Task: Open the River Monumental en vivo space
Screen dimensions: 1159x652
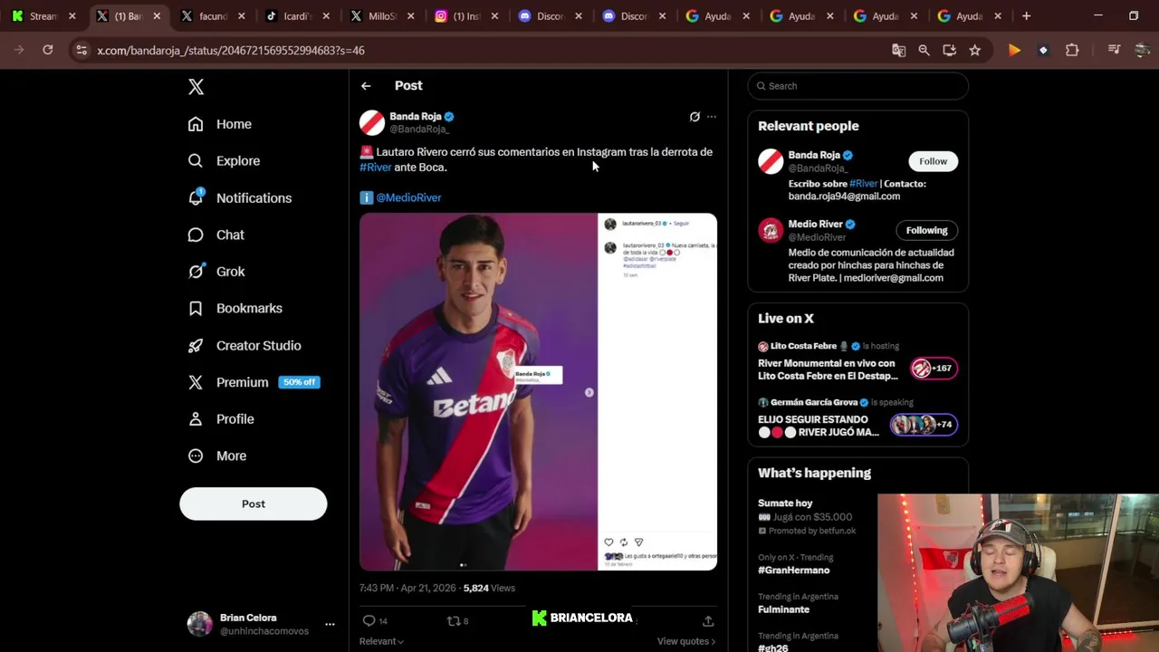Action: (828, 369)
